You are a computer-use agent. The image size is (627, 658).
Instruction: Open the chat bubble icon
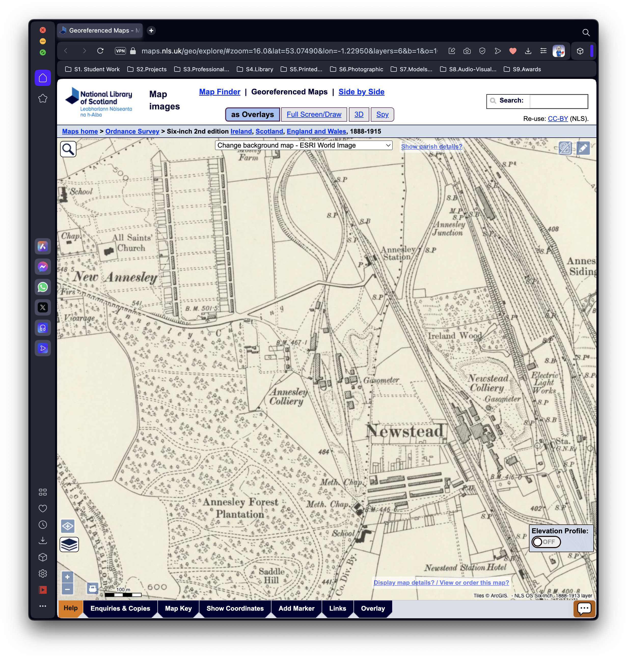pyautogui.click(x=584, y=609)
